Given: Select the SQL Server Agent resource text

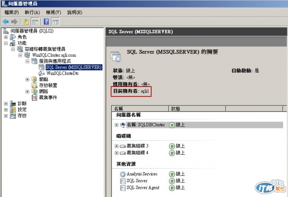Looking at the screenshot, I should 143,188.
